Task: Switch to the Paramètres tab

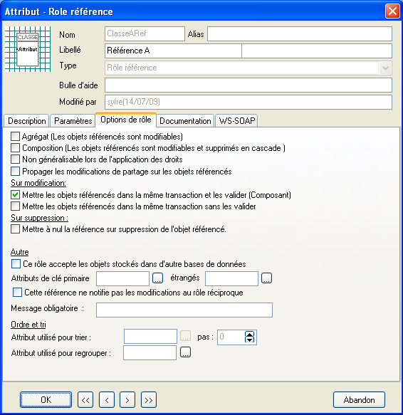Action: (73, 121)
